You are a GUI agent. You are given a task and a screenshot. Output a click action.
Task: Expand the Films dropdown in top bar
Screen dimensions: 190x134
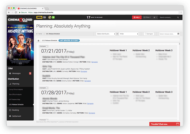(147, 17)
